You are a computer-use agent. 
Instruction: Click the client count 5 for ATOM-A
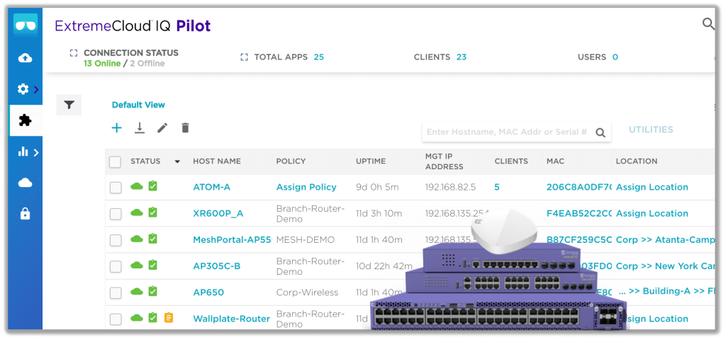(x=497, y=187)
